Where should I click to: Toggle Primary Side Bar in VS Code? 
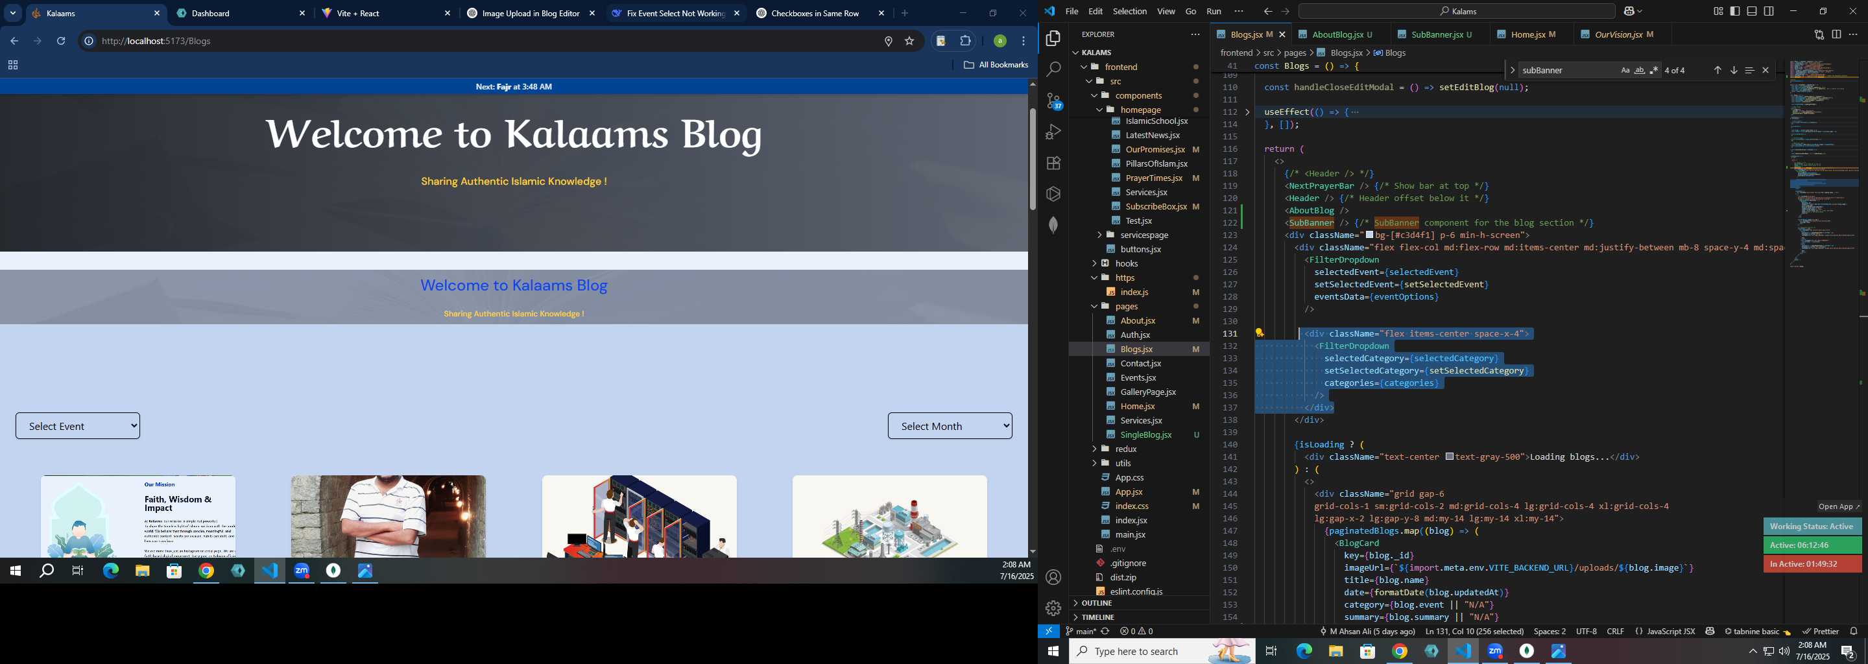(1735, 12)
